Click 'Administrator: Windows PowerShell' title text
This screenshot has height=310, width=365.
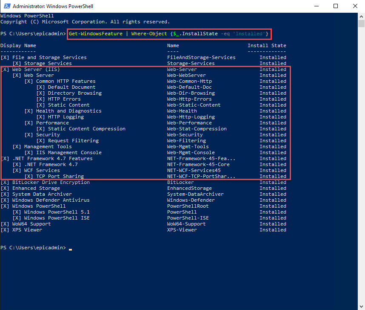point(53,6)
